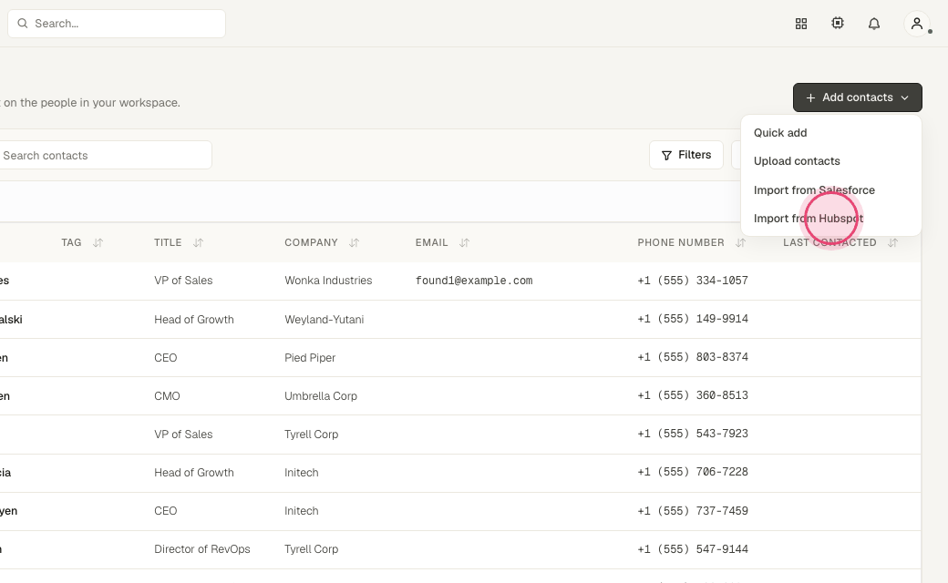
Task: Open the apps grid icon
Action: (x=801, y=24)
